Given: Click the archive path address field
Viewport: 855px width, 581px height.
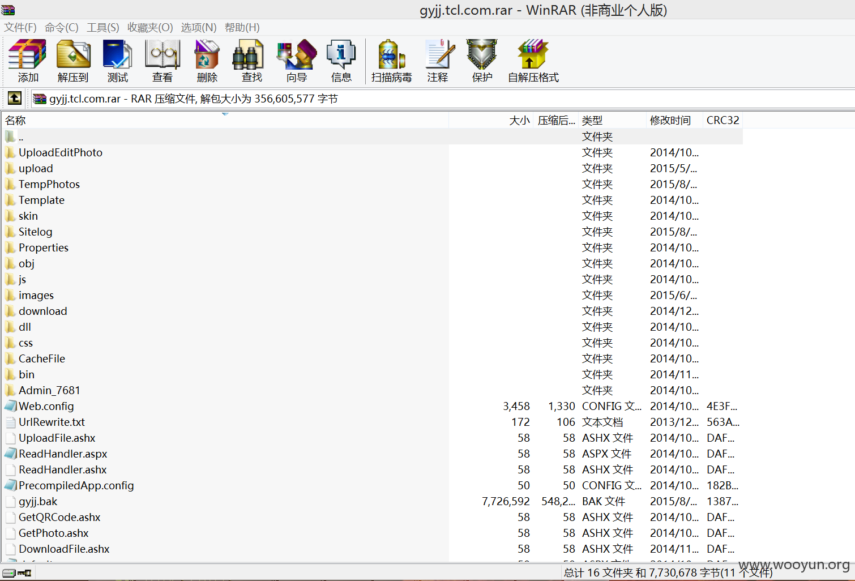Looking at the screenshot, I should (442, 99).
